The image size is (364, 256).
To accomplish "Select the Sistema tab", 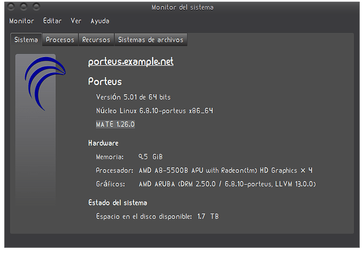I will point(26,40).
